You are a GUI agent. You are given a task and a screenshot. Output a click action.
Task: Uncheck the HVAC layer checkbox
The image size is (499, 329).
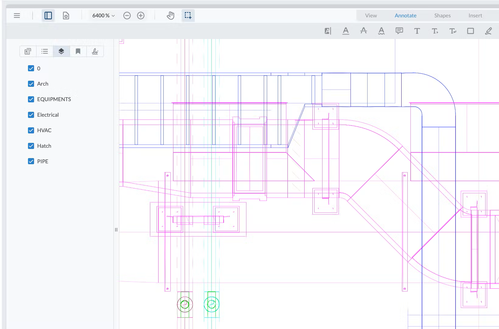pos(31,130)
